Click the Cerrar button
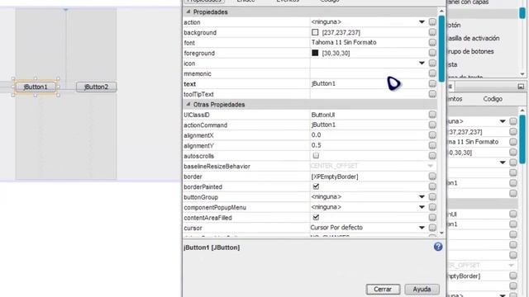This screenshot has height=297, width=529. (383, 290)
